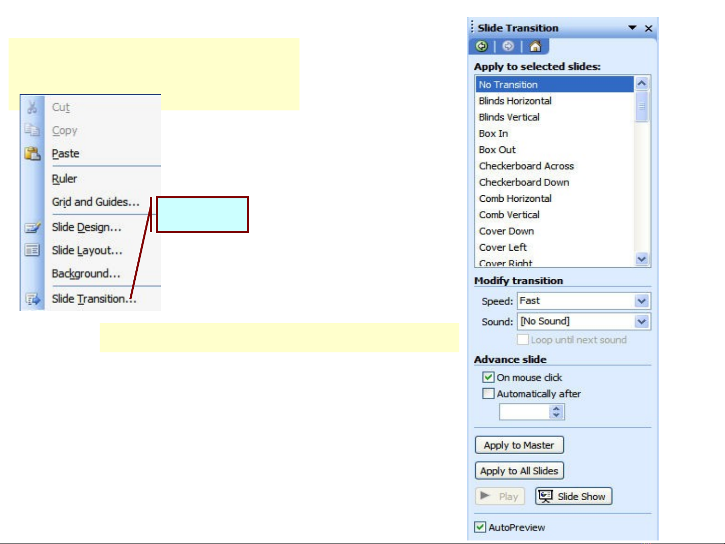Click the Forward arrow icon in task pane
The height and width of the screenshot is (544, 725).
(508, 47)
